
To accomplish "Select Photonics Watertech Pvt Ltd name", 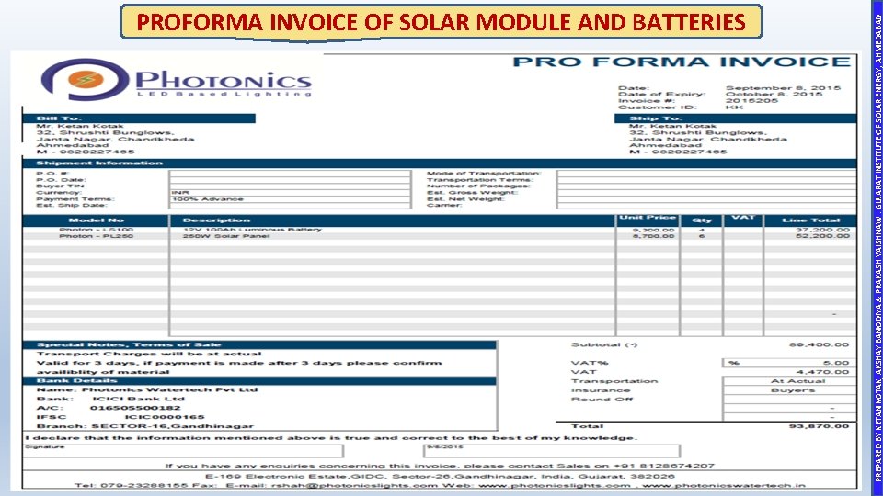I will [x=169, y=389].
